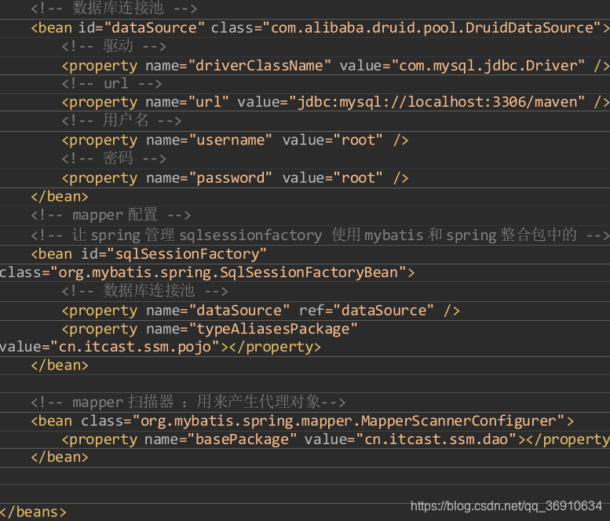Click the </bean> tag after password property

coord(60,196)
